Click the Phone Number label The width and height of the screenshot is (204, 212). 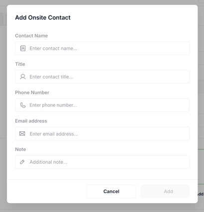pyautogui.click(x=32, y=93)
